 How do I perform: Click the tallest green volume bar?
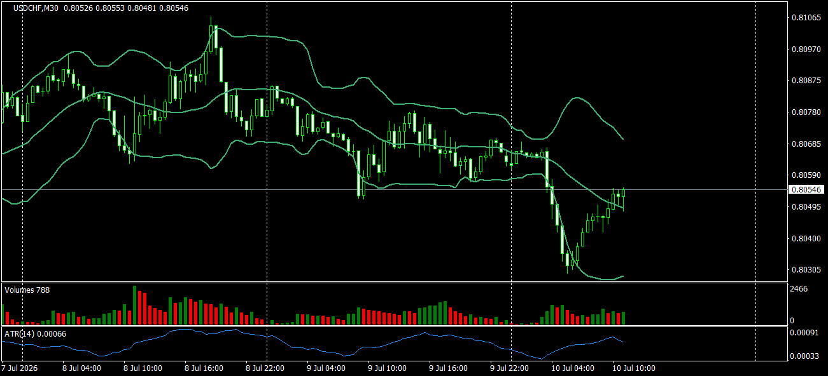[x=134, y=305]
